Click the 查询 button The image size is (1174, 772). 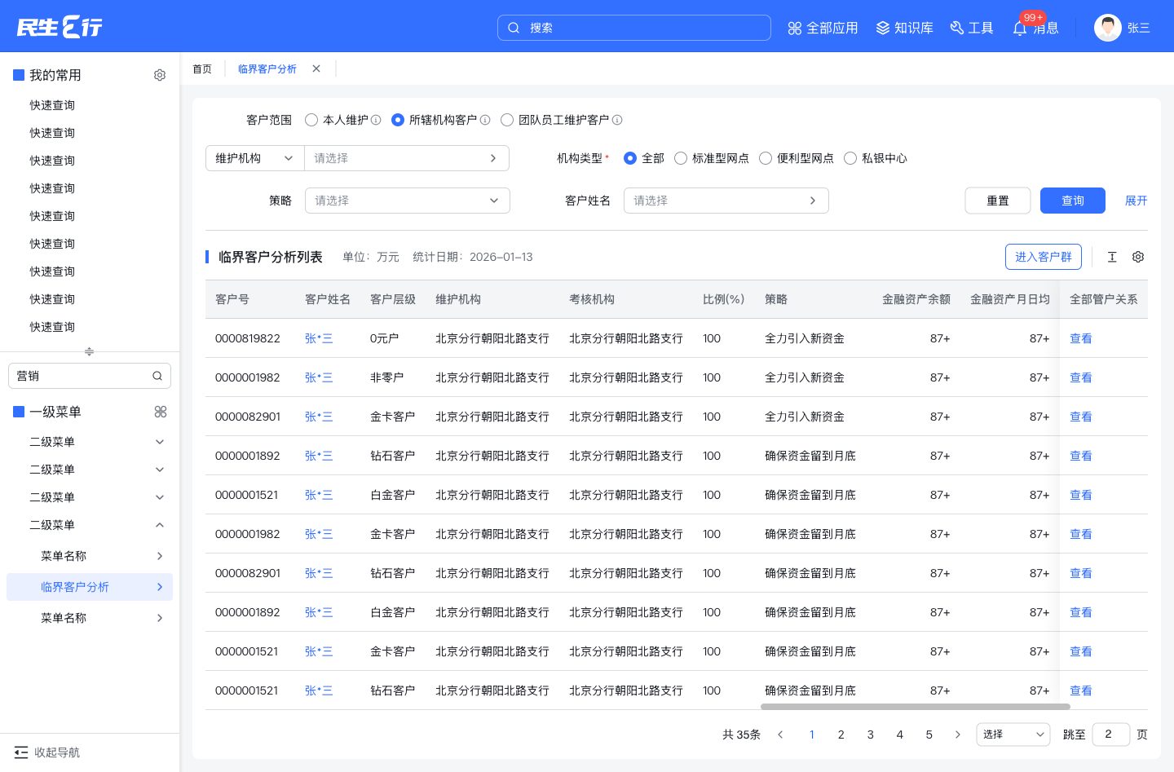tap(1073, 201)
